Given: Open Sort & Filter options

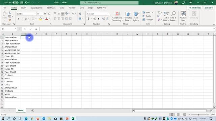Looking at the screenshot, I should click(x=166, y=16).
